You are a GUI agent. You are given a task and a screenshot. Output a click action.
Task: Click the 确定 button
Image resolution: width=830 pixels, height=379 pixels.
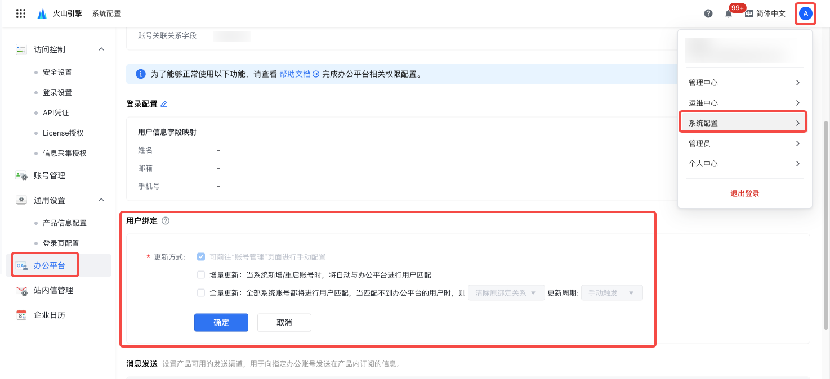pos(221,322)
